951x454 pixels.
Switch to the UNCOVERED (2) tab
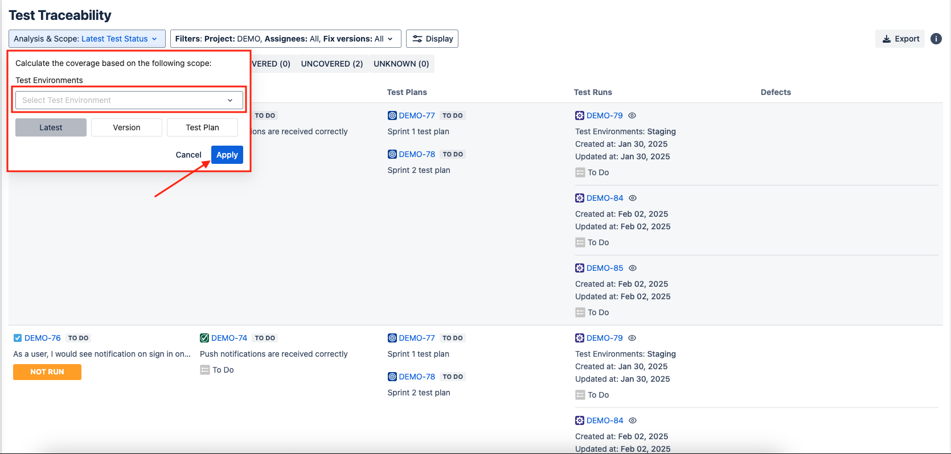coord(331,64)
